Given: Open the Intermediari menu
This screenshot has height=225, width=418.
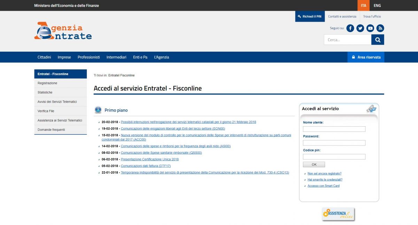Looking at the screenshot, I should pos(116,57).
